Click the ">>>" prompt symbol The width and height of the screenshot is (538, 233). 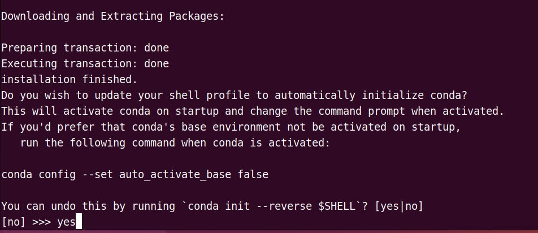[41, 222]
